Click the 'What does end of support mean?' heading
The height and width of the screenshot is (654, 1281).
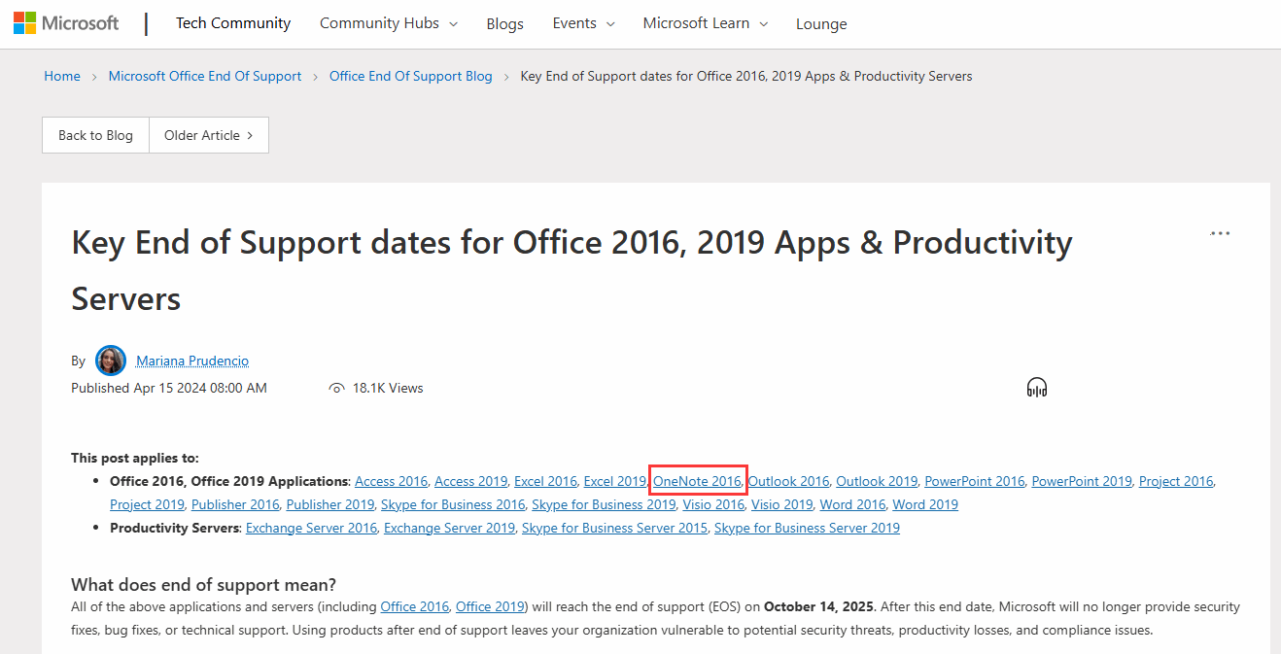[204, 584]
